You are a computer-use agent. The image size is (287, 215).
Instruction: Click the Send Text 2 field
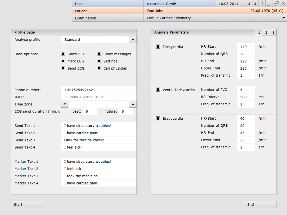pos(98,133)
